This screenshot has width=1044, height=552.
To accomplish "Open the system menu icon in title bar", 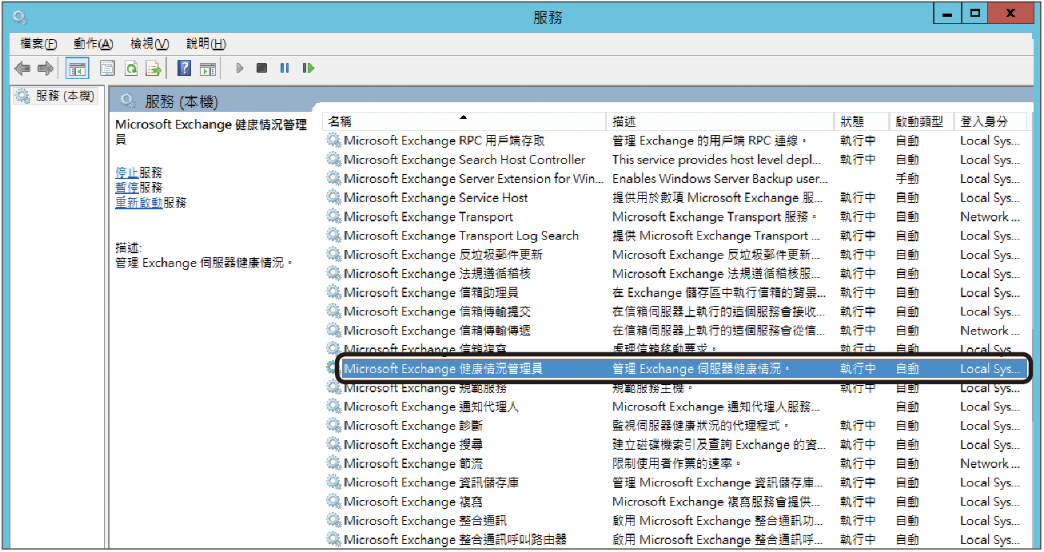I will click(20, 16).
